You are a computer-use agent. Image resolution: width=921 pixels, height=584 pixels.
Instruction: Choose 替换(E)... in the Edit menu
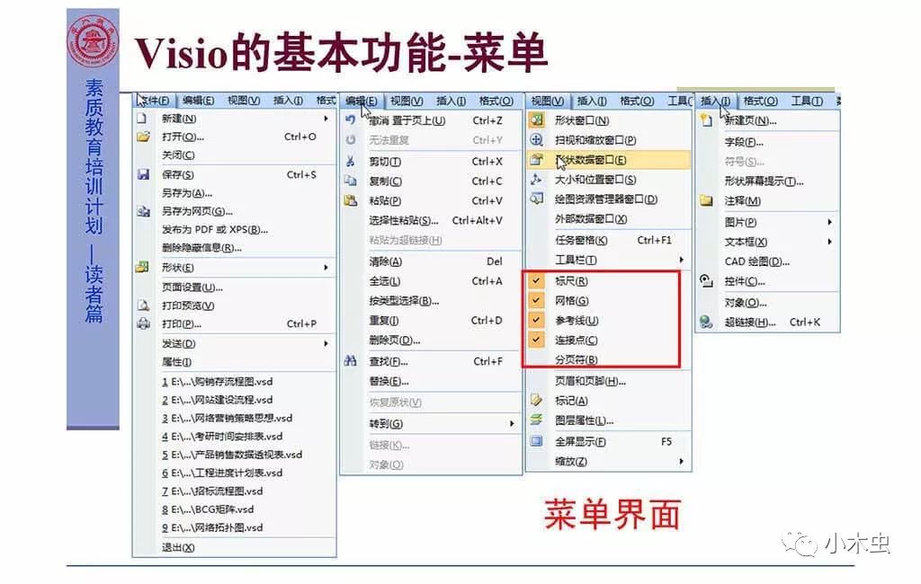389,381
